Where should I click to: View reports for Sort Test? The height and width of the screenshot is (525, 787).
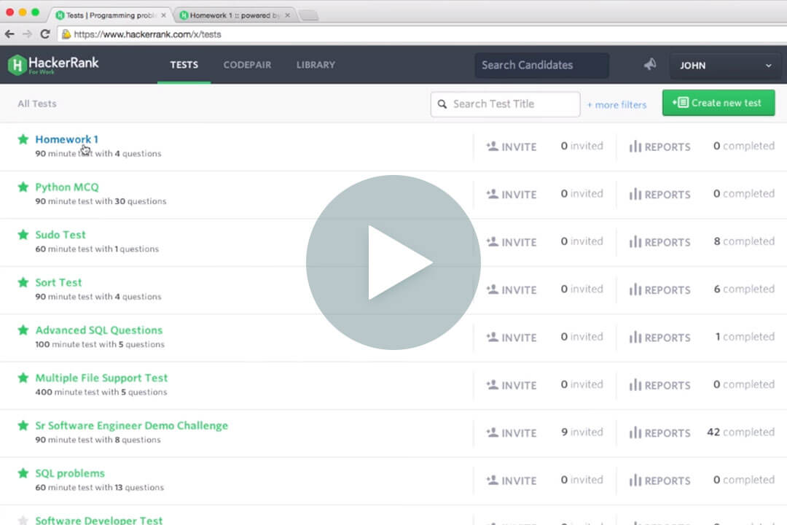point(659,290)
